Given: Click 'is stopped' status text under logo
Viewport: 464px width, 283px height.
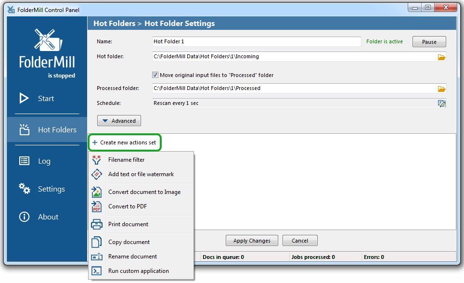Looking at the screenshot, I should pos(62,76).
